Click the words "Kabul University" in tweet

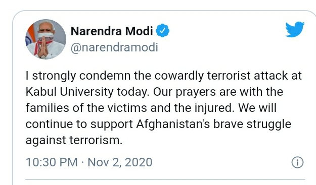click(70, 92)
